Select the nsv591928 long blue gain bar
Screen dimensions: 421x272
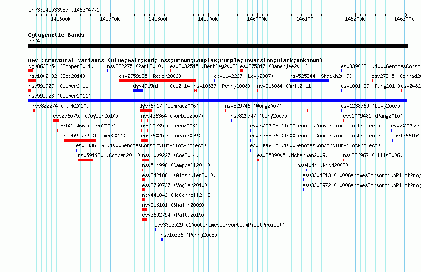coord(218,101)
